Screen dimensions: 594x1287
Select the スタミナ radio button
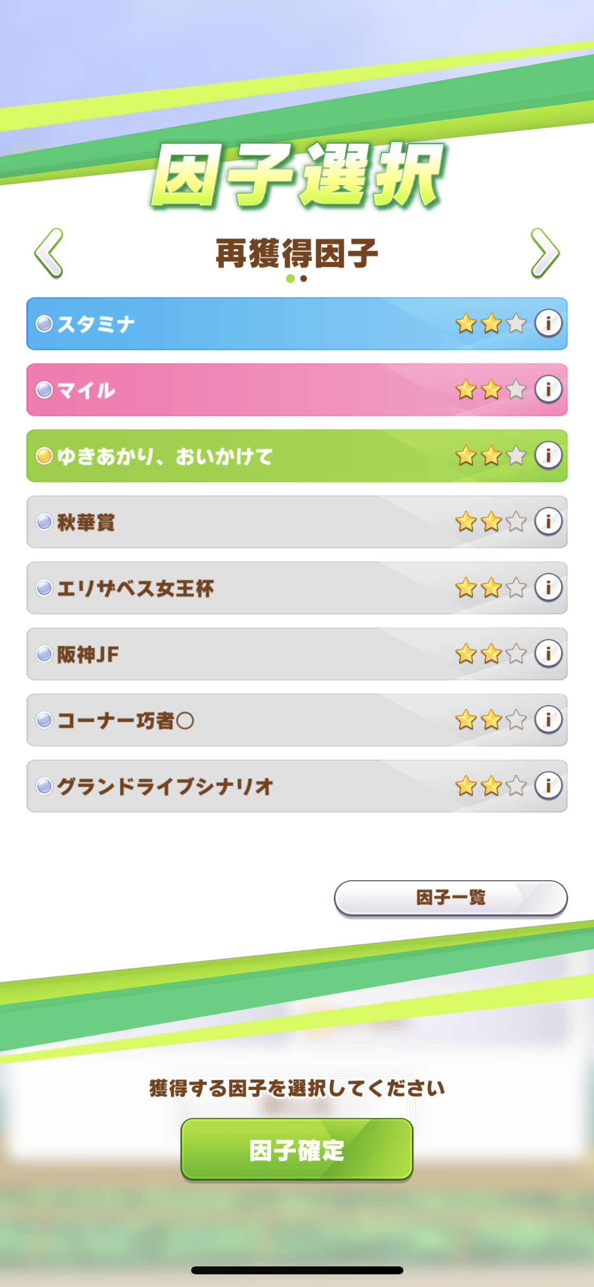(44, 323)
